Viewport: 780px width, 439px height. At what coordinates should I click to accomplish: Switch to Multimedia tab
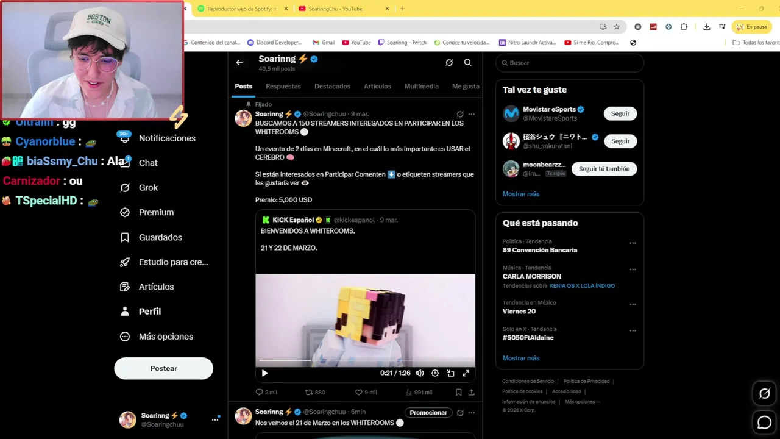click(421, 87)
